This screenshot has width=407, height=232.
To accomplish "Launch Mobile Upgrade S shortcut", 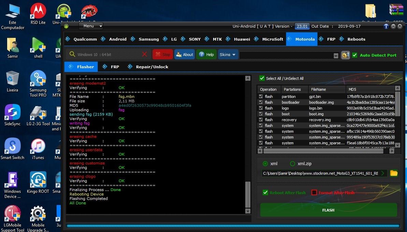I will coord(38,218).
